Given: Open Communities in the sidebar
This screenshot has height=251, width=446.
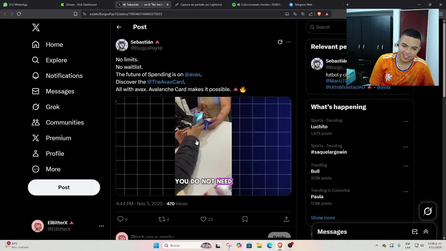Looking at the screenshot, I should (58, 122).
